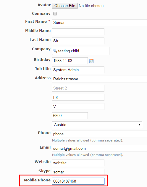Select the Job title field System Admin

(78, 70)
